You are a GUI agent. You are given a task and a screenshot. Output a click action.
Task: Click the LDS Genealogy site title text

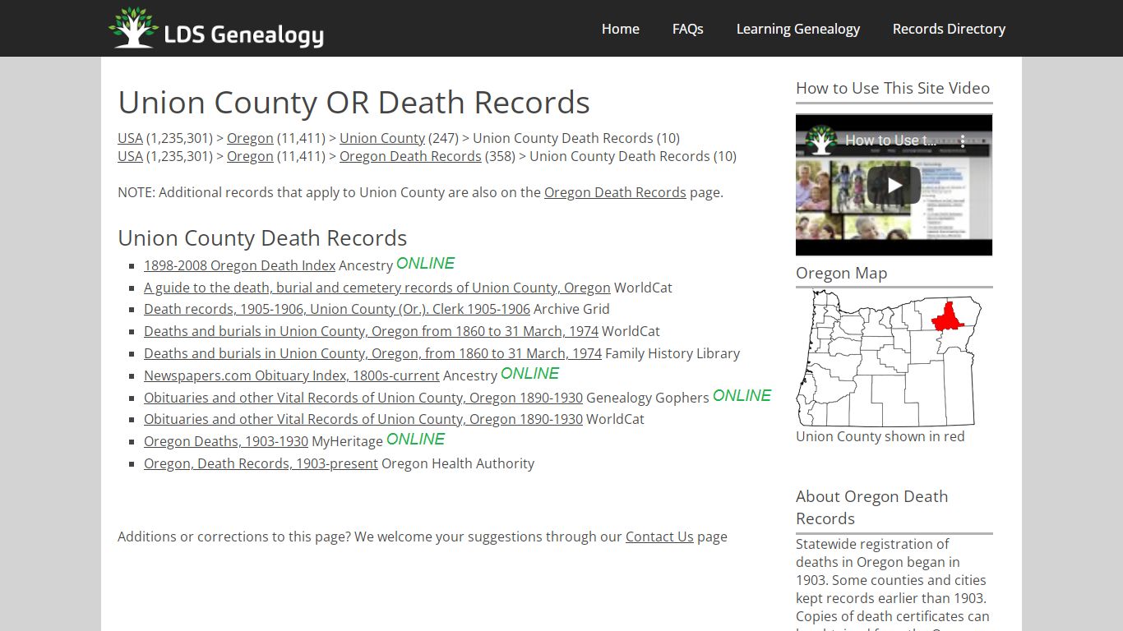click(x=244, y=34)
